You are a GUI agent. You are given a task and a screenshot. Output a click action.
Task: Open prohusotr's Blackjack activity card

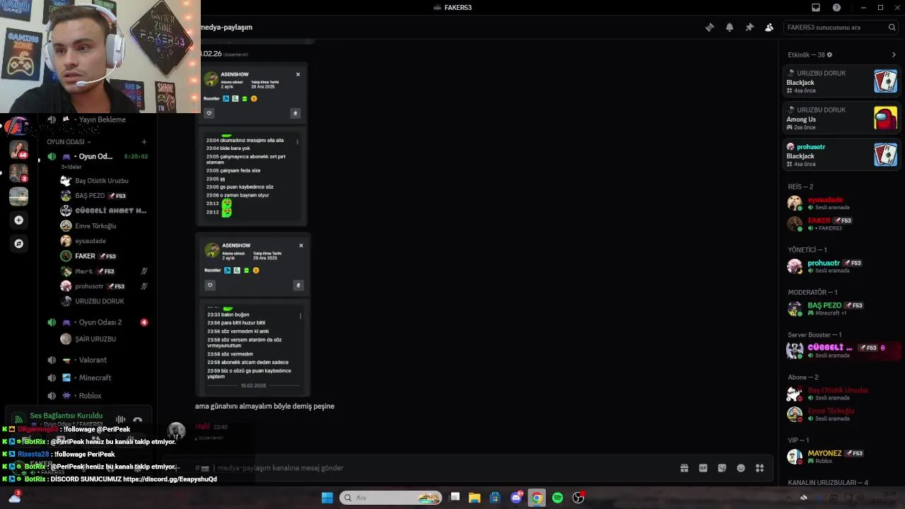click(841, 155)
